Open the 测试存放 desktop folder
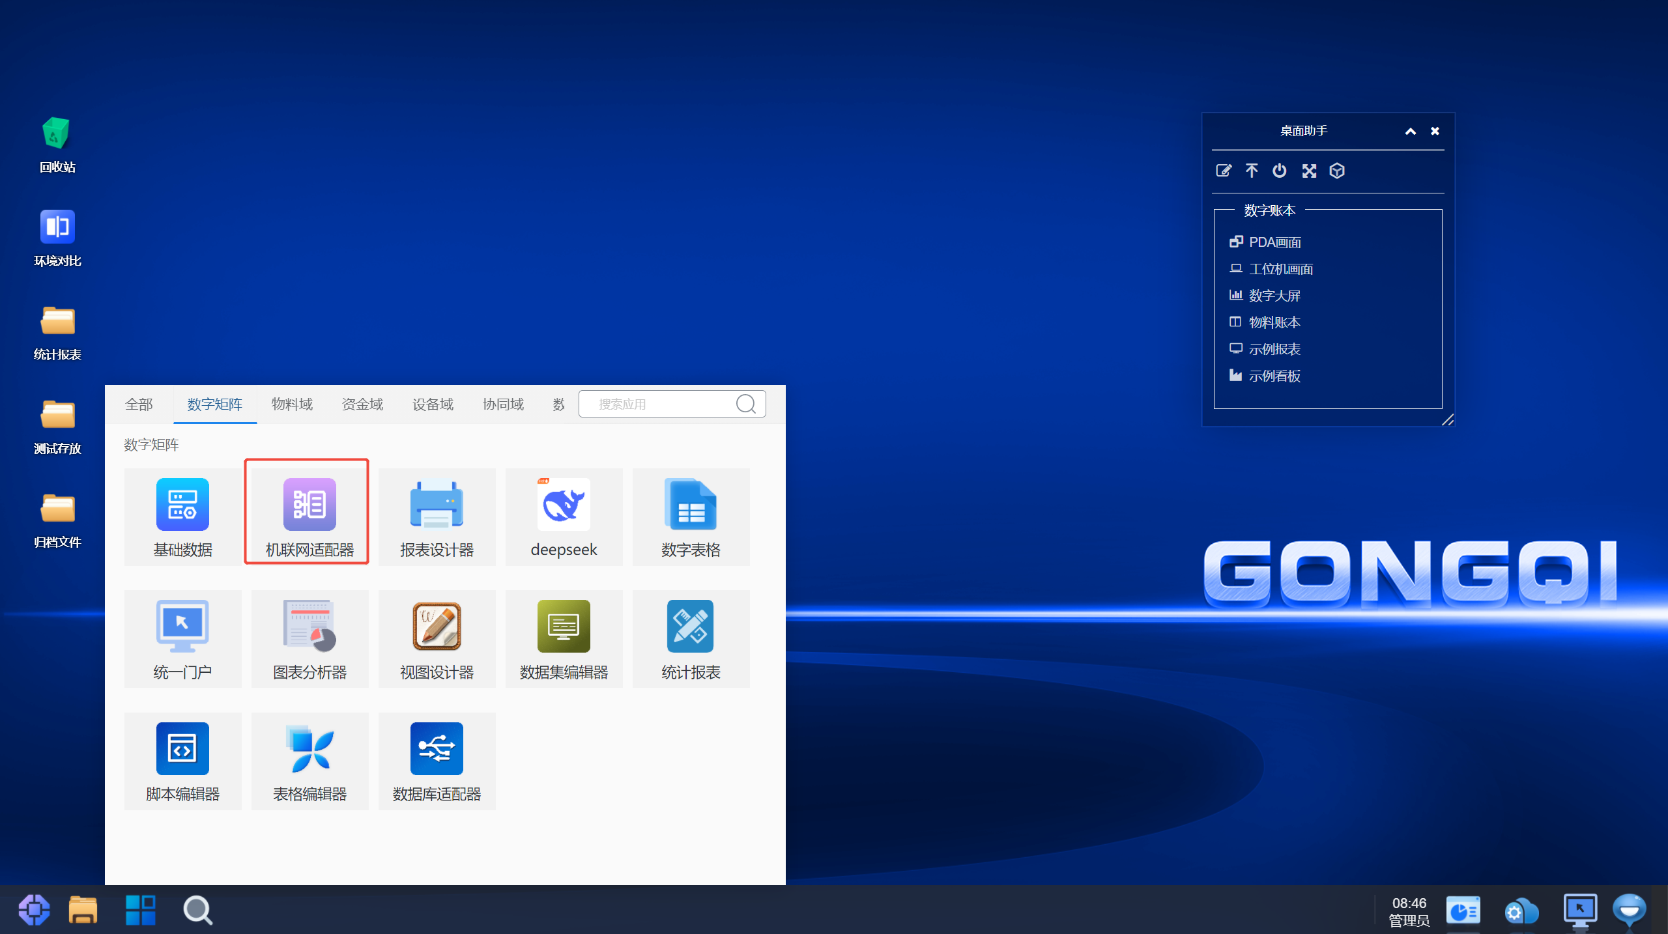 [x=57, y=426]
